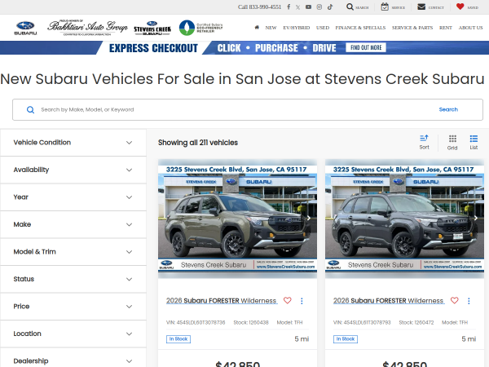Screen dimensions: 489x367
Task: Click the magnifier icon in search field
Action: click(x=30, y=110)
